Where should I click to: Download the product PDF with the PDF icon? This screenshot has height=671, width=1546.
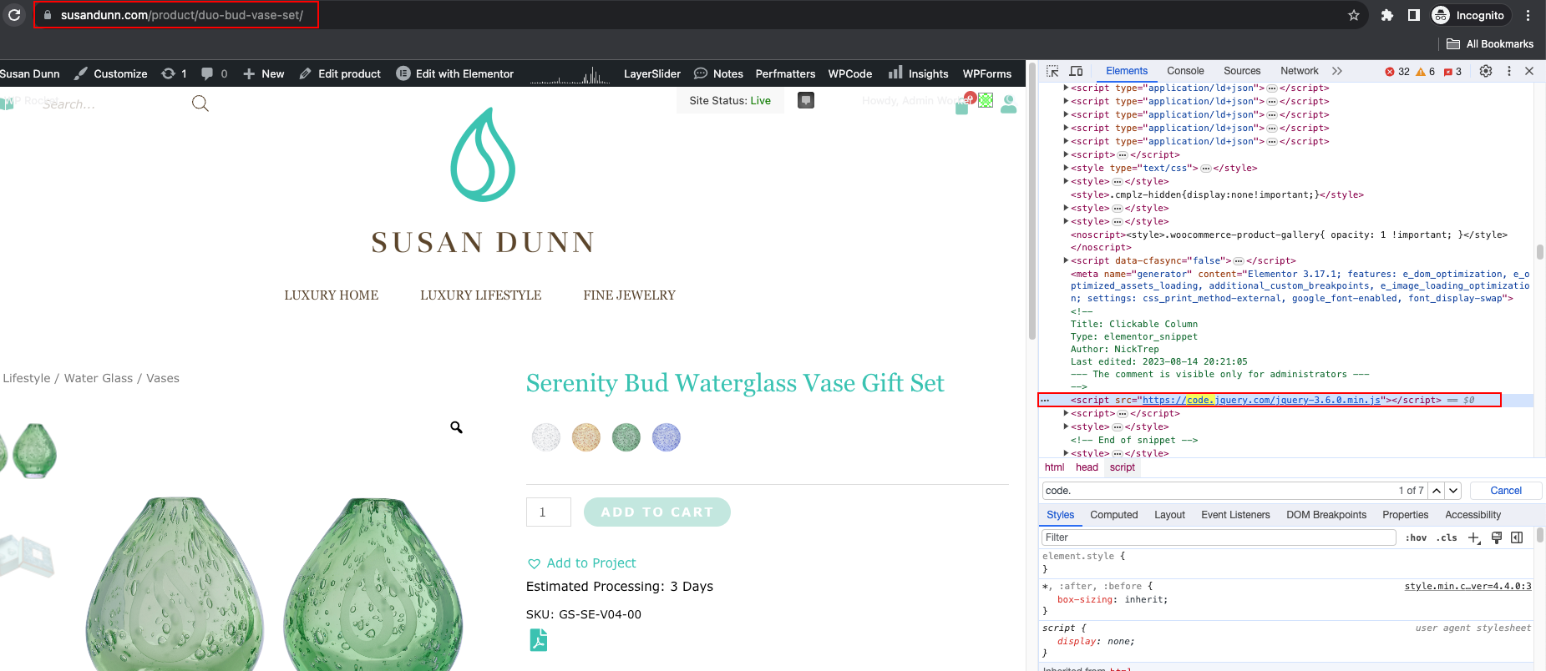(539, 640)
